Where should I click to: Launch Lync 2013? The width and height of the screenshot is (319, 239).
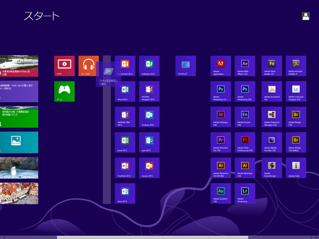tap(149, 143)
